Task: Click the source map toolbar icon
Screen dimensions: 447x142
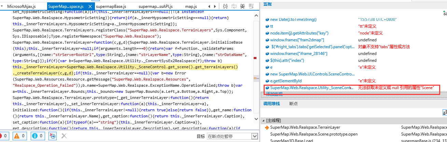Action: click(251, 6)
